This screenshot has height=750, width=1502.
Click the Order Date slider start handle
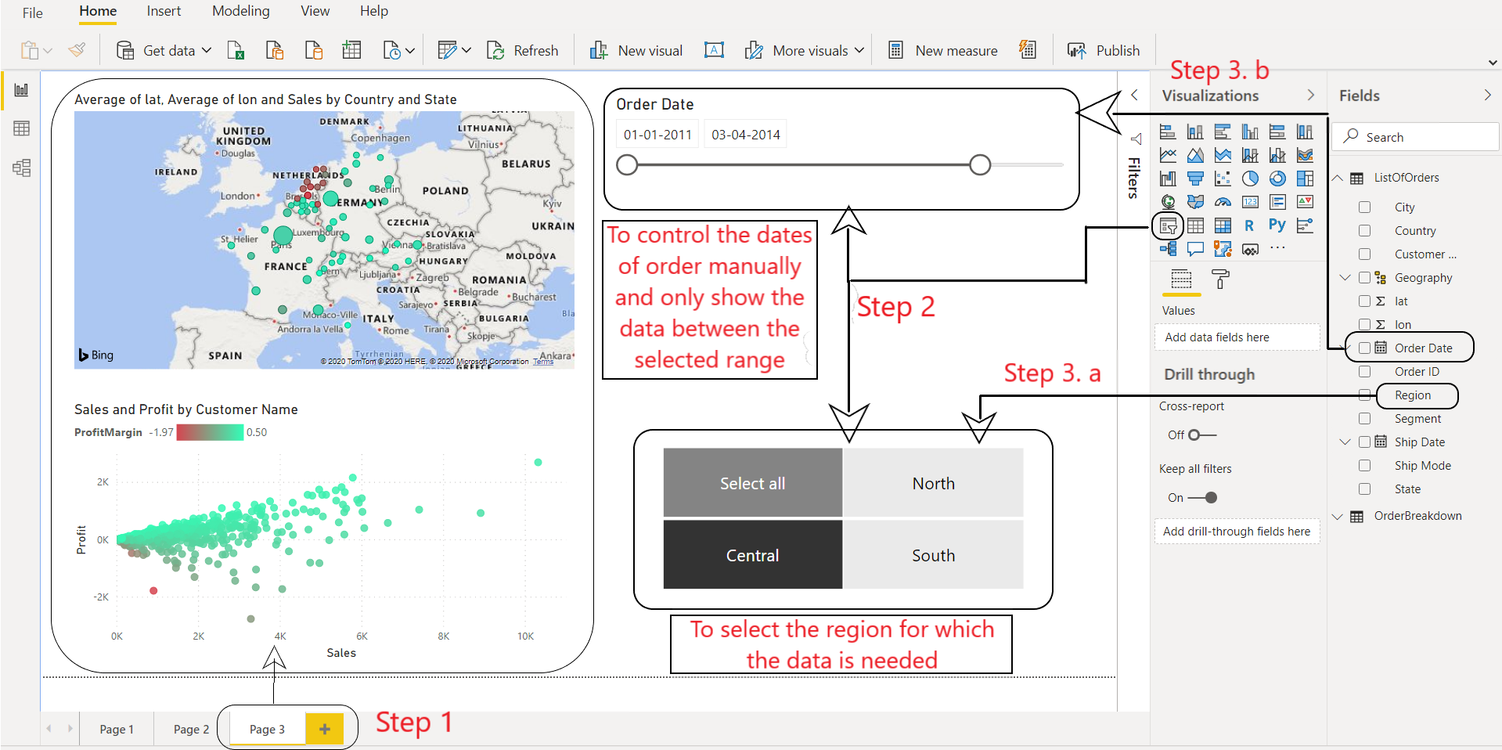[x=627, y=165]
